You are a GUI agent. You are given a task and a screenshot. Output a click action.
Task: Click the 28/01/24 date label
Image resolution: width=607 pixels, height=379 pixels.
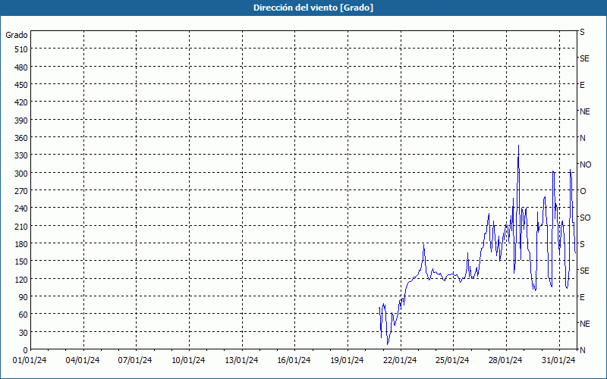(505, 361)
